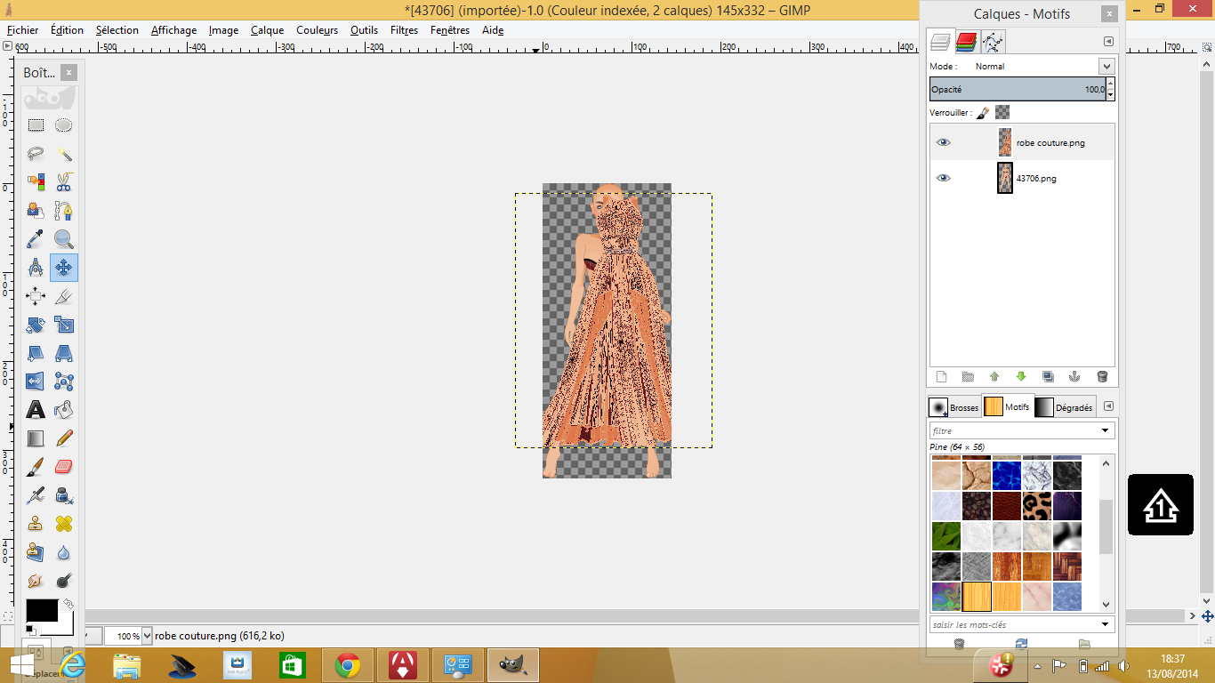Click the Opacité slider
This screenshot has height=683, width=1215.
(x=1016, y=90)
